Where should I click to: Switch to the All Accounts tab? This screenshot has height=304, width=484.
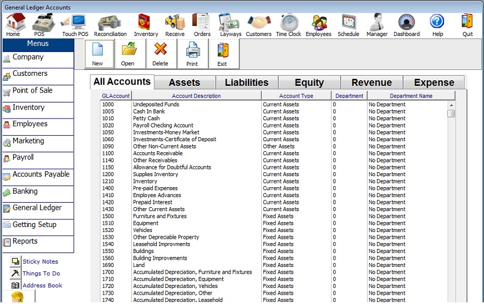[x=122, y=82]
